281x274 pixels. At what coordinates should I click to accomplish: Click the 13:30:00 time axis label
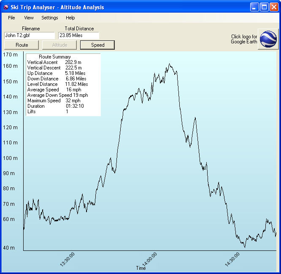tap(68, 259)
